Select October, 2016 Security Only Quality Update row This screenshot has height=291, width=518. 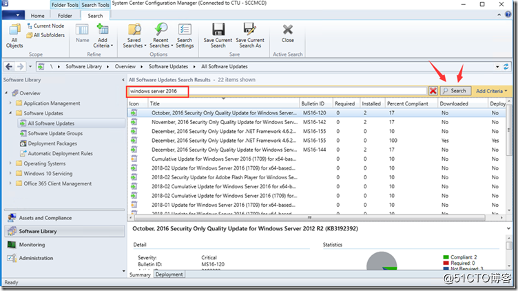pyautogui.click(x=316, y=113)
